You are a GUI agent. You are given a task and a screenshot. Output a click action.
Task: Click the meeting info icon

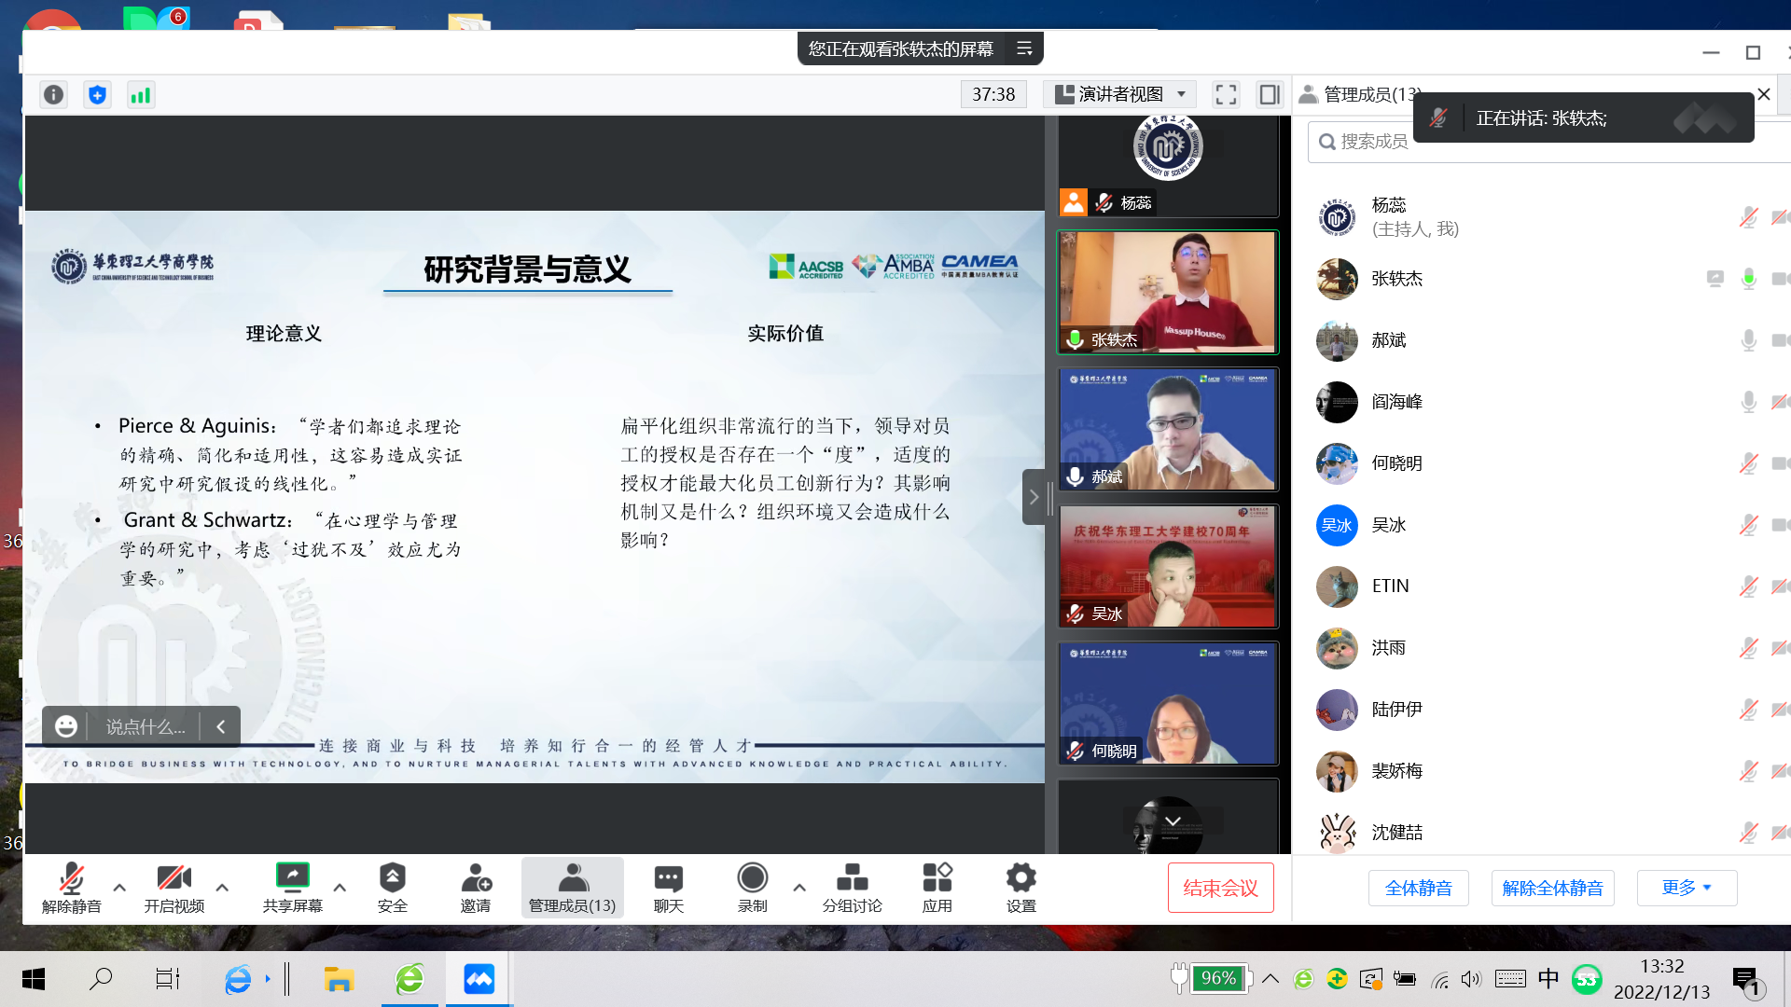point(54,94)
